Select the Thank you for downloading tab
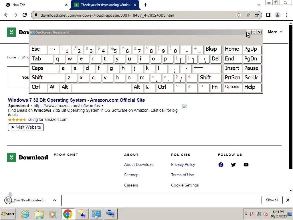Screen dimensions: 293x220 coord(105,5)
